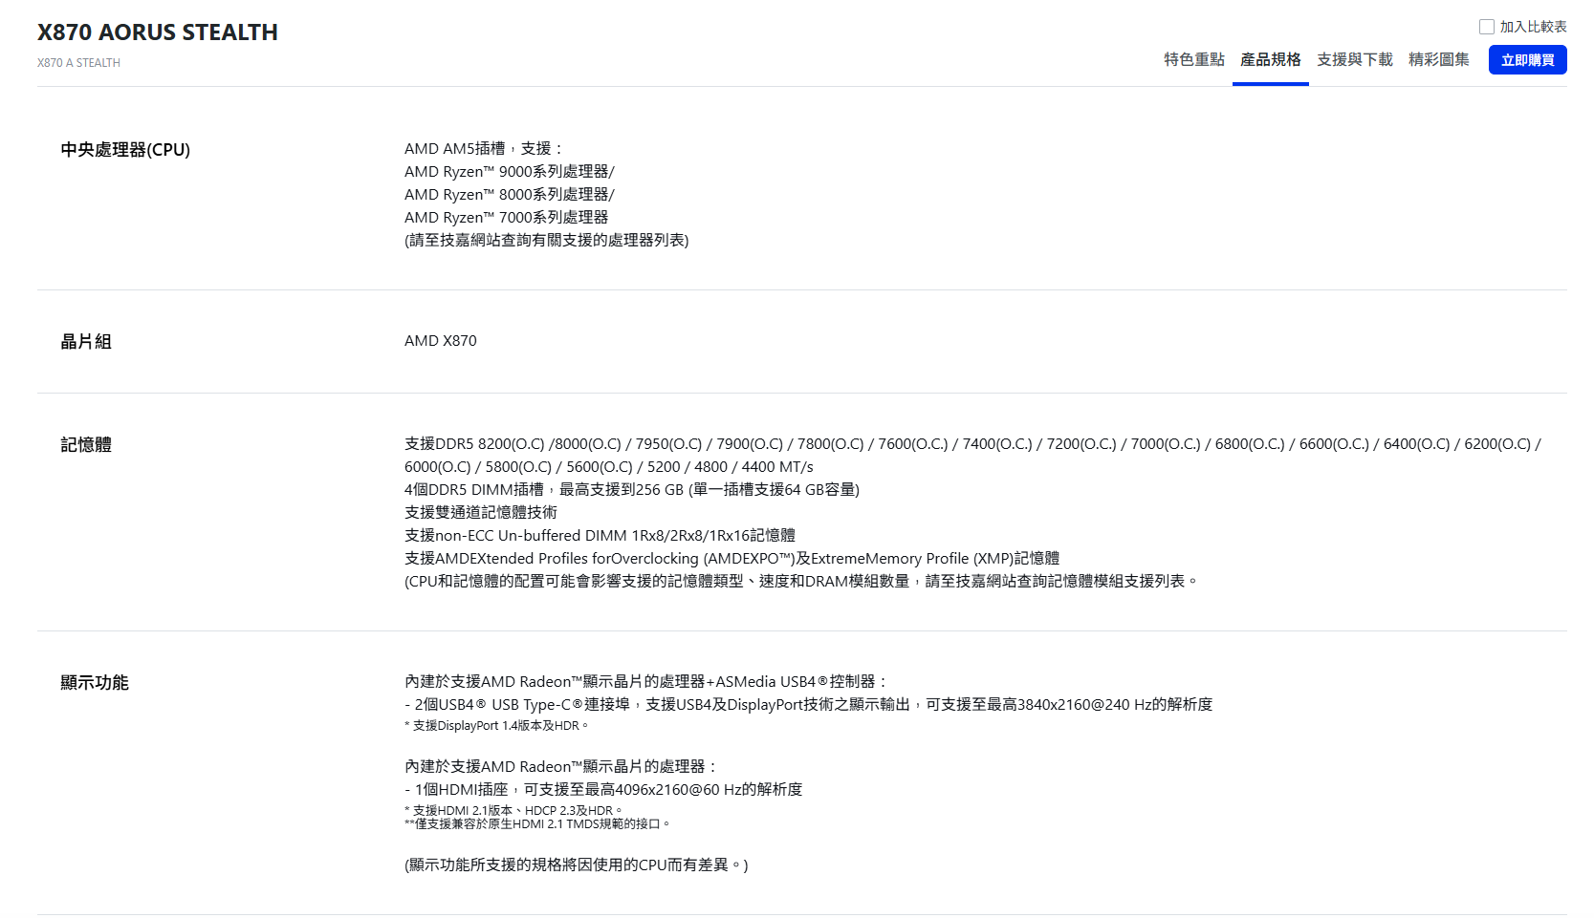Click the 2個USB4 USB Type-C line
The height and width of the screenshot is (918, 1594).
pos(808,705)
